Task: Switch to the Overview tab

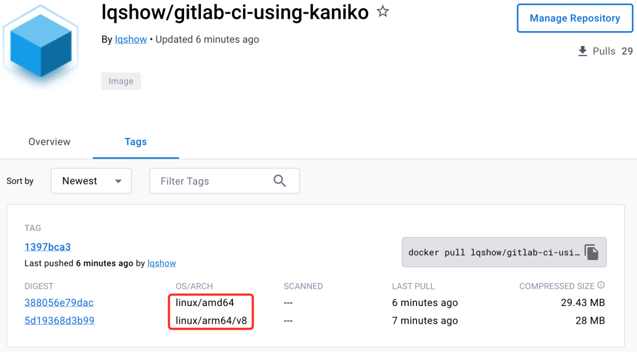Action: tap(50, 142)
